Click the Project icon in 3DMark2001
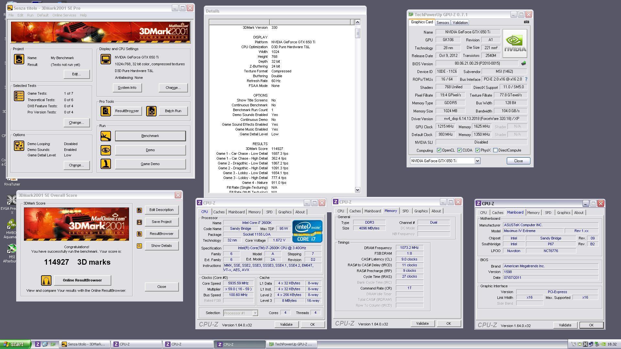Screen dimensions: 621x349 [x=19, y=59]
